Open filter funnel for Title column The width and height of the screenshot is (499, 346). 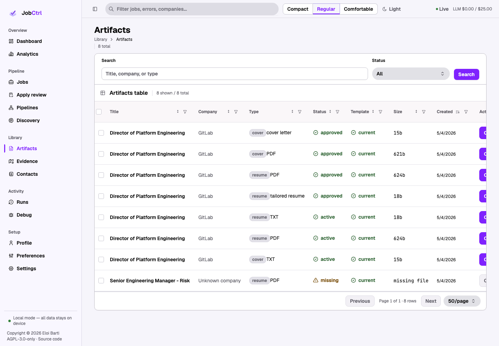(185, 112)
